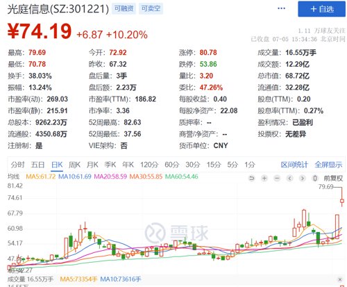Open the three-dot more options menu

[281, 8]
